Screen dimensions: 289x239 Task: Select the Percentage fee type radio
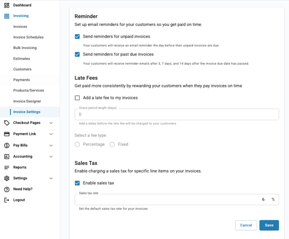(x=77, y=144)
